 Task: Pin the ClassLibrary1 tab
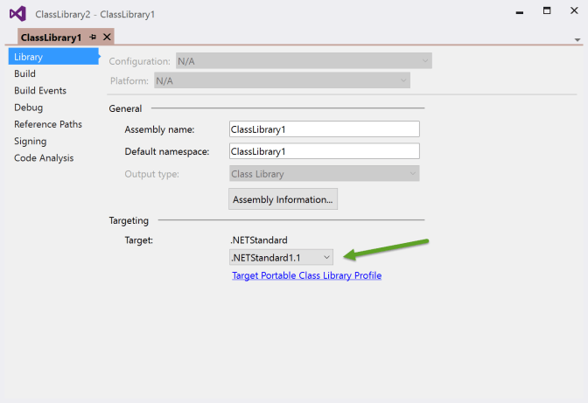(93, 37)
